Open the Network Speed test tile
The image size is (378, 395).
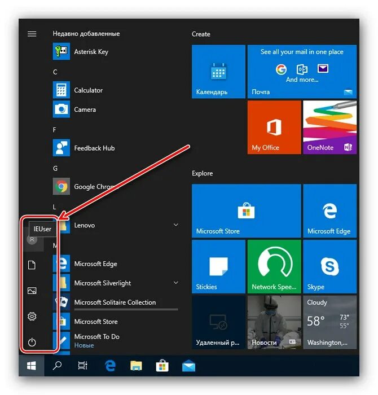pos(274,266)
